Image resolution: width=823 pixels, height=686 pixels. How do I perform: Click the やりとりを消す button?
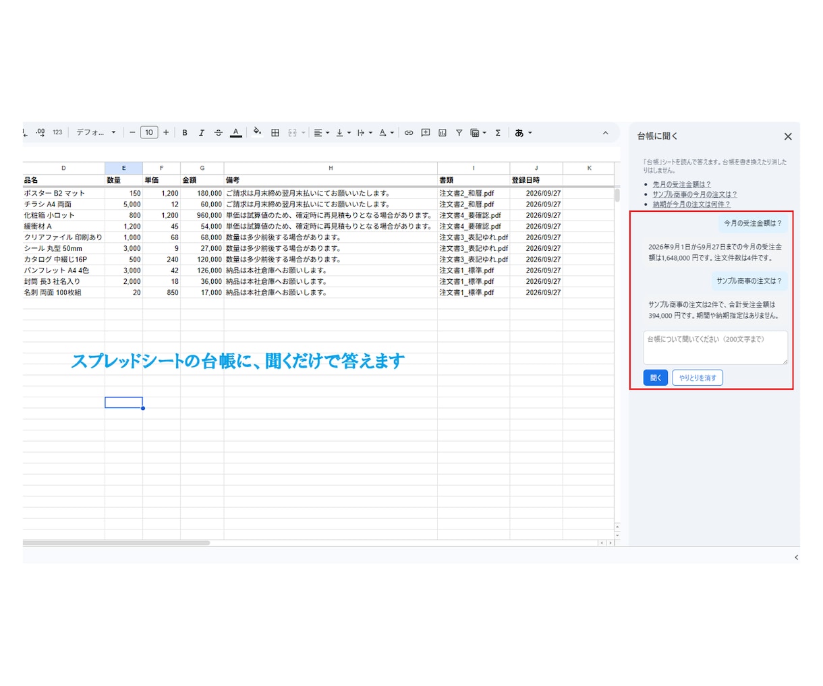tap(698, 378)
